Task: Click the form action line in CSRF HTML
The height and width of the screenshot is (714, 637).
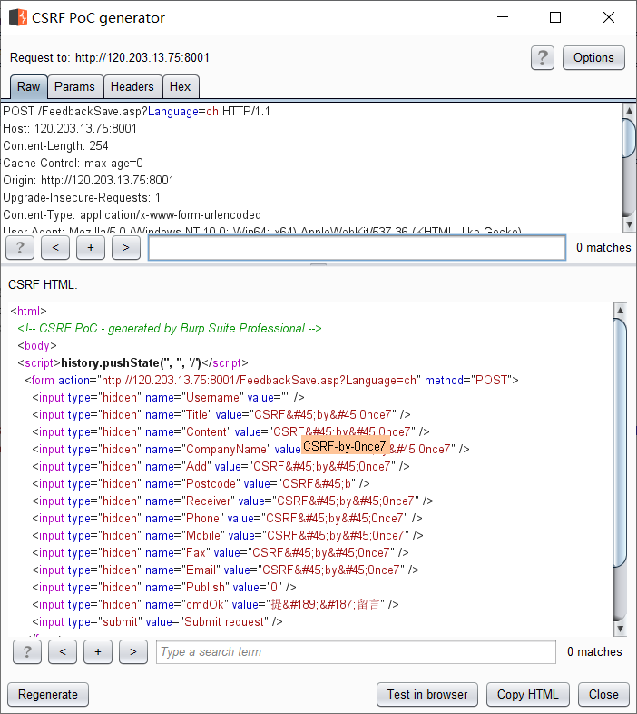Action: (x=271, y=381)
